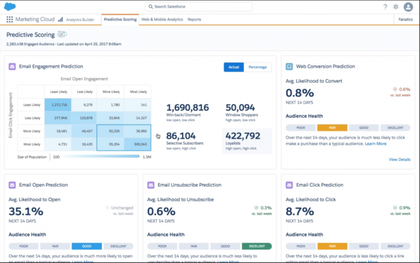Click the green trend icon beside 0.9%
This screenshot has width=420, height=263.
click(x=395, y=208)
